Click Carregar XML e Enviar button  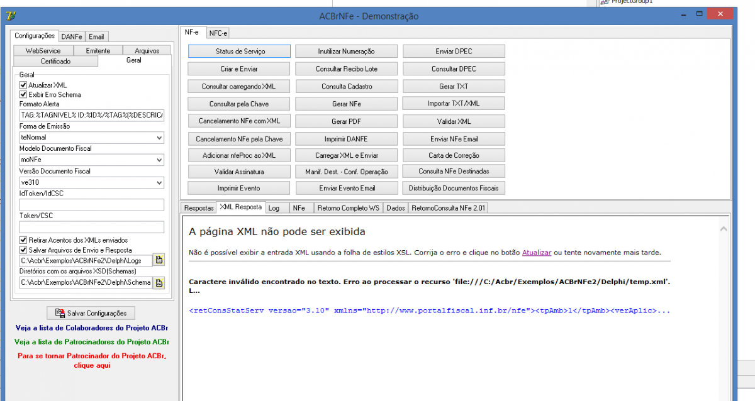[x=347, y=155]
